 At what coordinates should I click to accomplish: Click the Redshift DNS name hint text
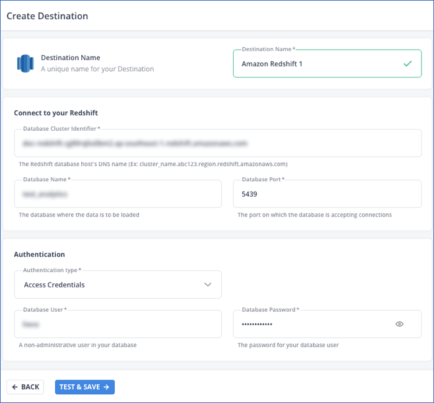click(153, 164)
